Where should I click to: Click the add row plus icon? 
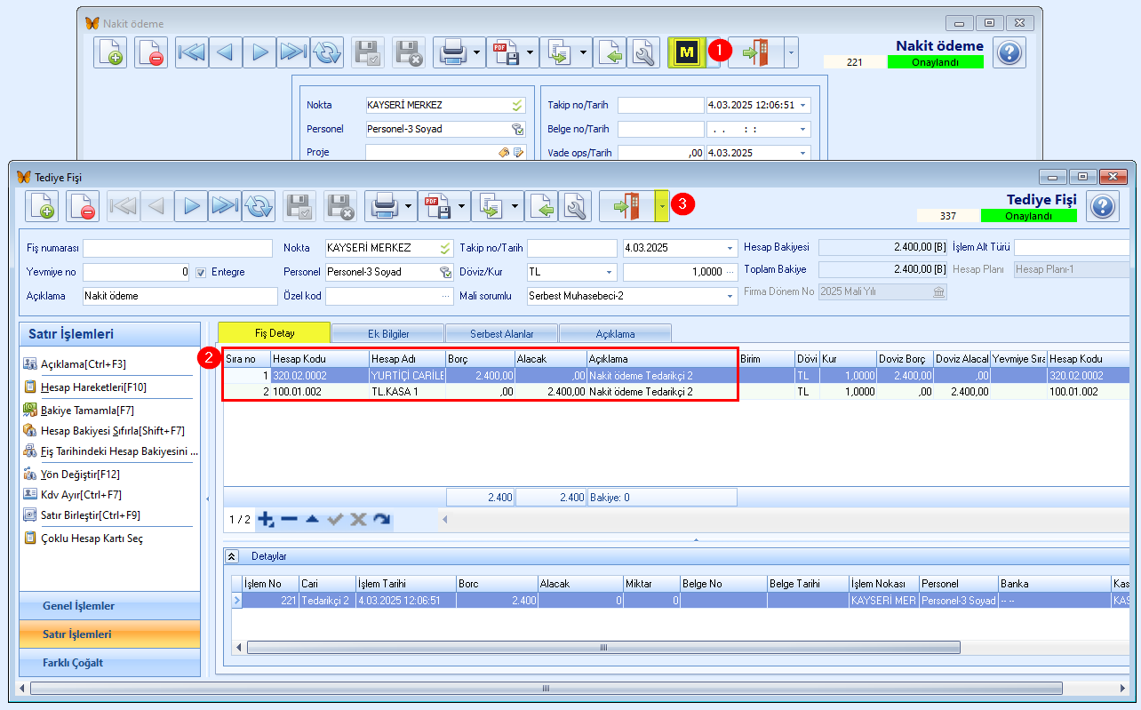pos(265,519)
